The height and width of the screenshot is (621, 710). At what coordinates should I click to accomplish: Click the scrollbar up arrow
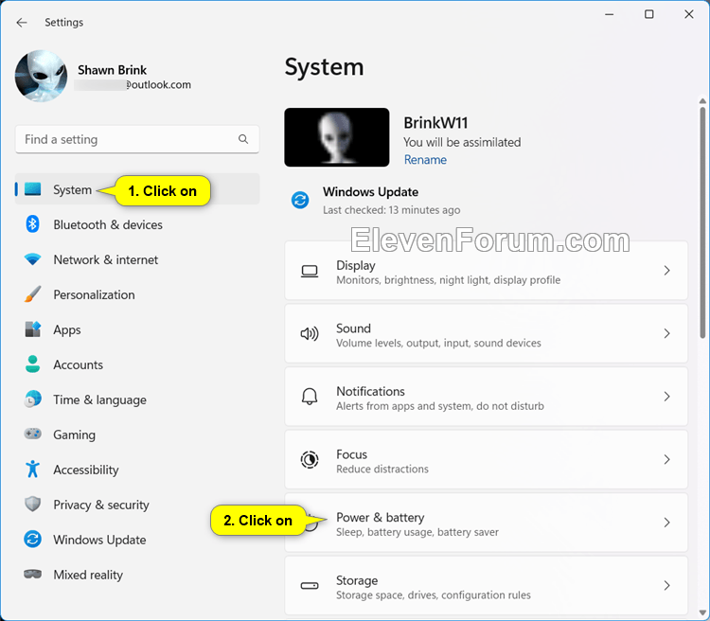pos(702,100)
